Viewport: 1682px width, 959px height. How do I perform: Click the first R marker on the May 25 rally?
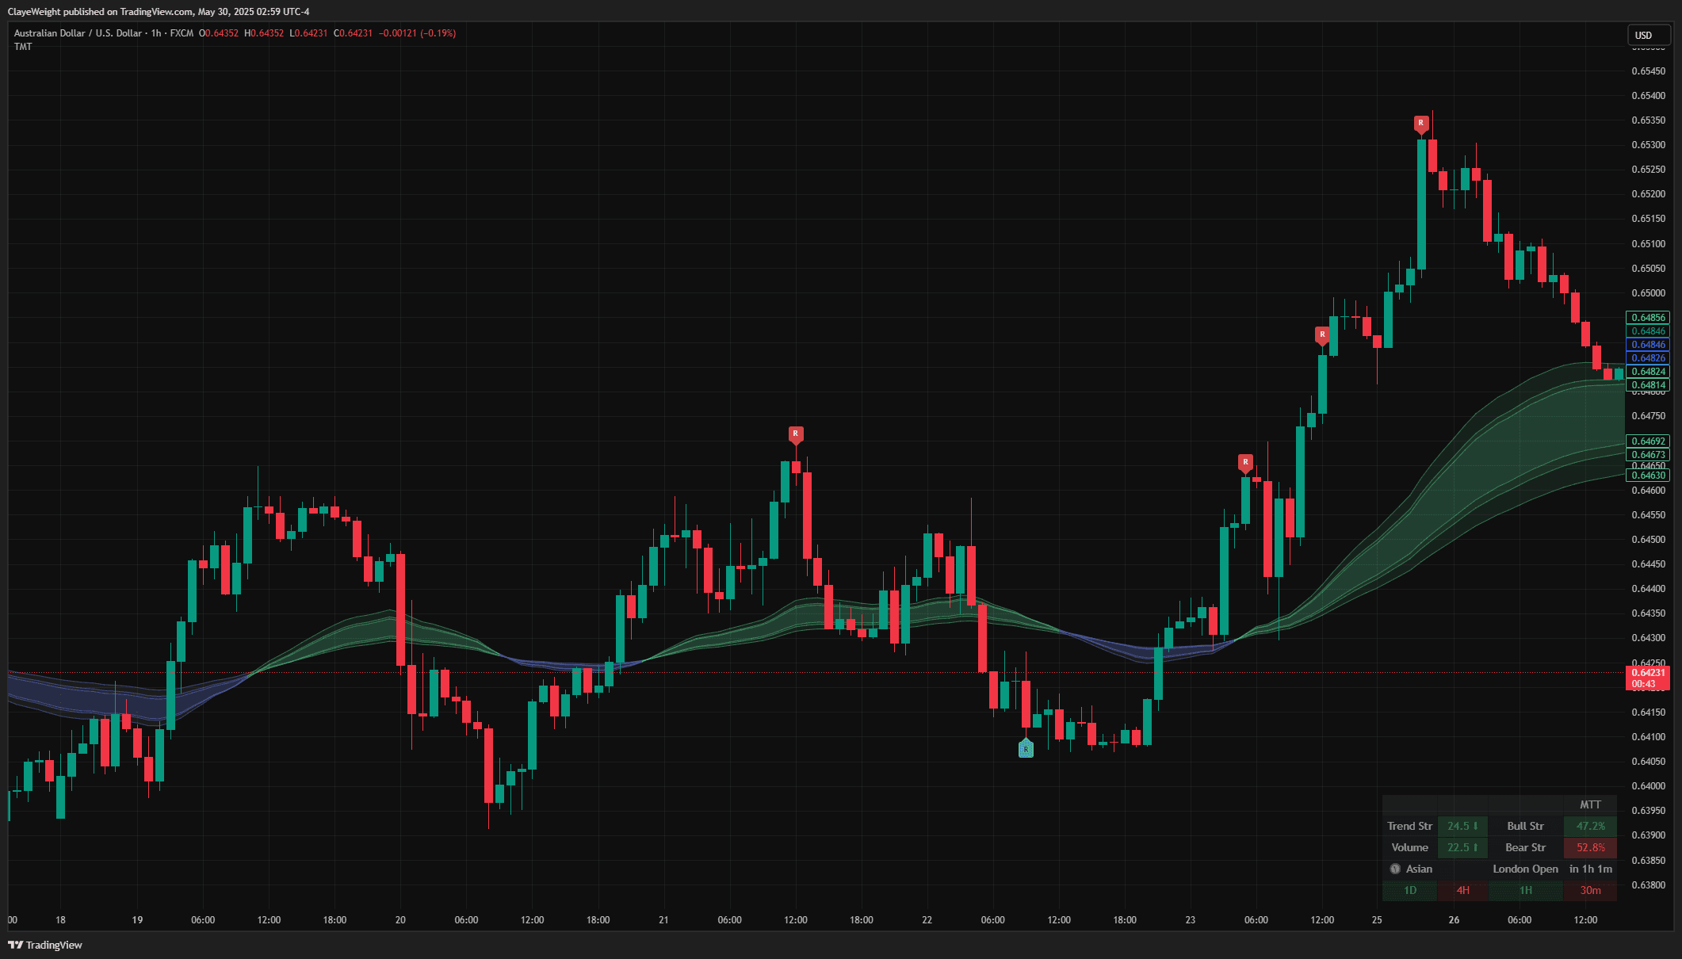[x=1246, y=461]
